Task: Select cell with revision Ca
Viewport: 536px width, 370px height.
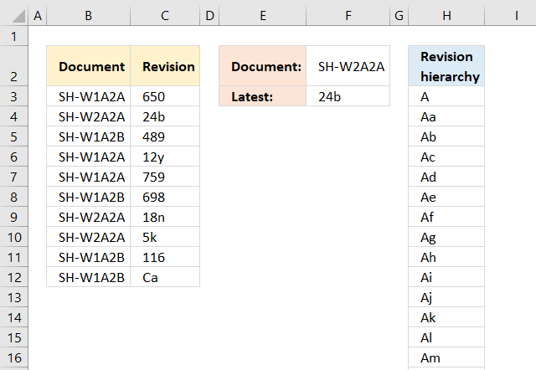Action: pos(165,277)
